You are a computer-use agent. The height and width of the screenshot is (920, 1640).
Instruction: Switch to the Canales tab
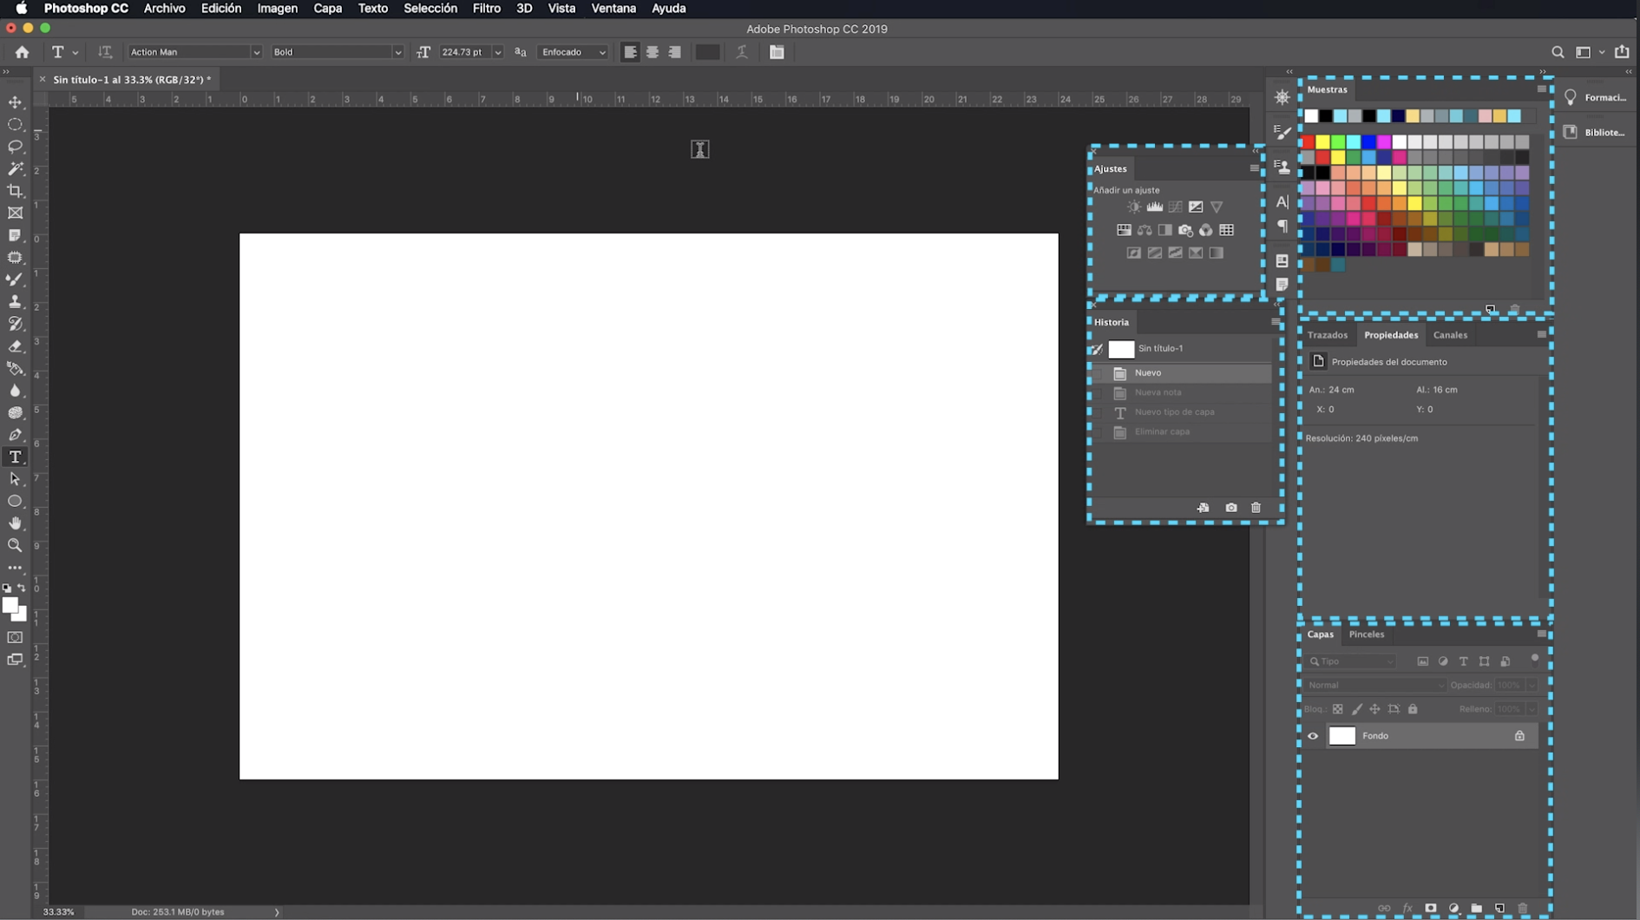[1449, 335]
